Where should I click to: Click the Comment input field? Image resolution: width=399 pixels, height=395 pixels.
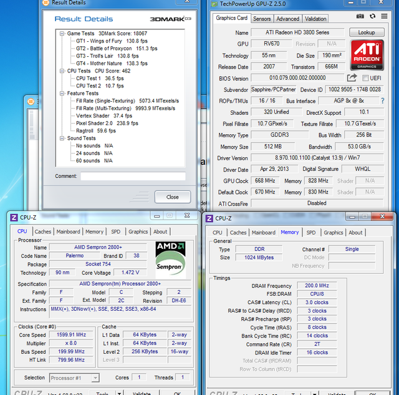pyautogui.click(x=133, y=176)
